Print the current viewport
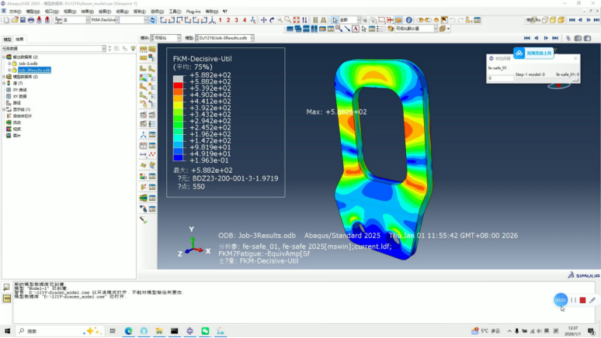The height and width of the screenshot is (338, 601). [30, 20]
